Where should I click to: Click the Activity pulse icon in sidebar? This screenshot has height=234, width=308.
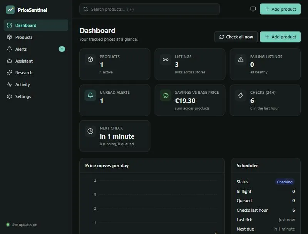[9, 85]
